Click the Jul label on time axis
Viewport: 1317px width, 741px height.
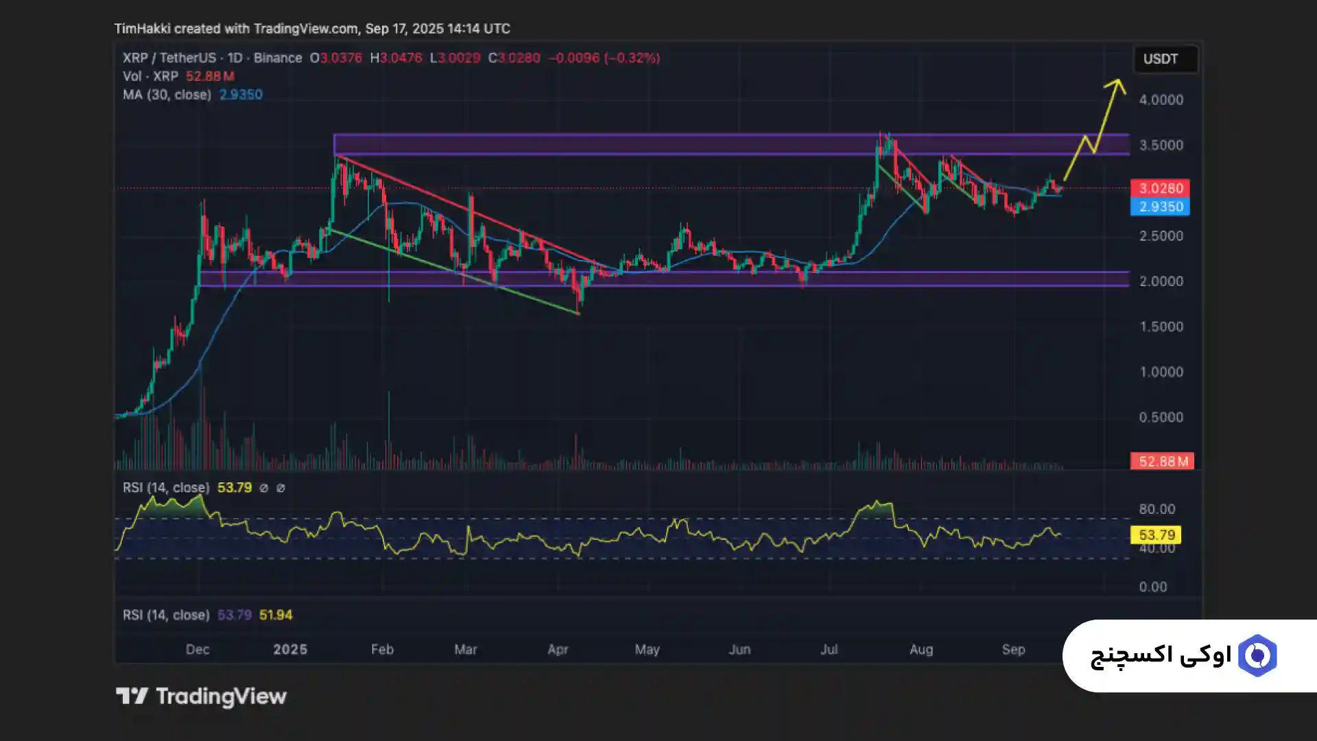pos(829,649)
